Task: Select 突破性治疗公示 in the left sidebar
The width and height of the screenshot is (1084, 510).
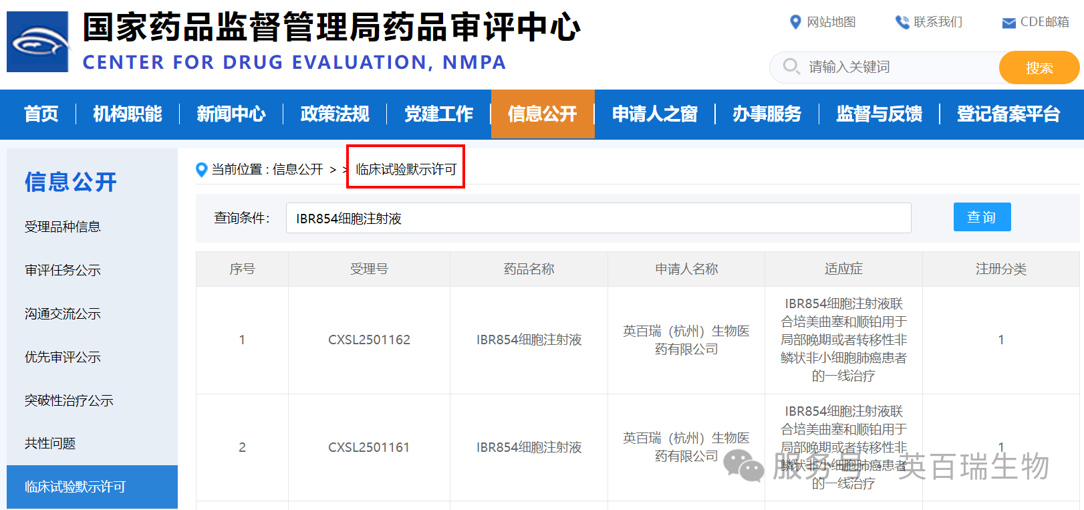Action: tap(69, 401)
